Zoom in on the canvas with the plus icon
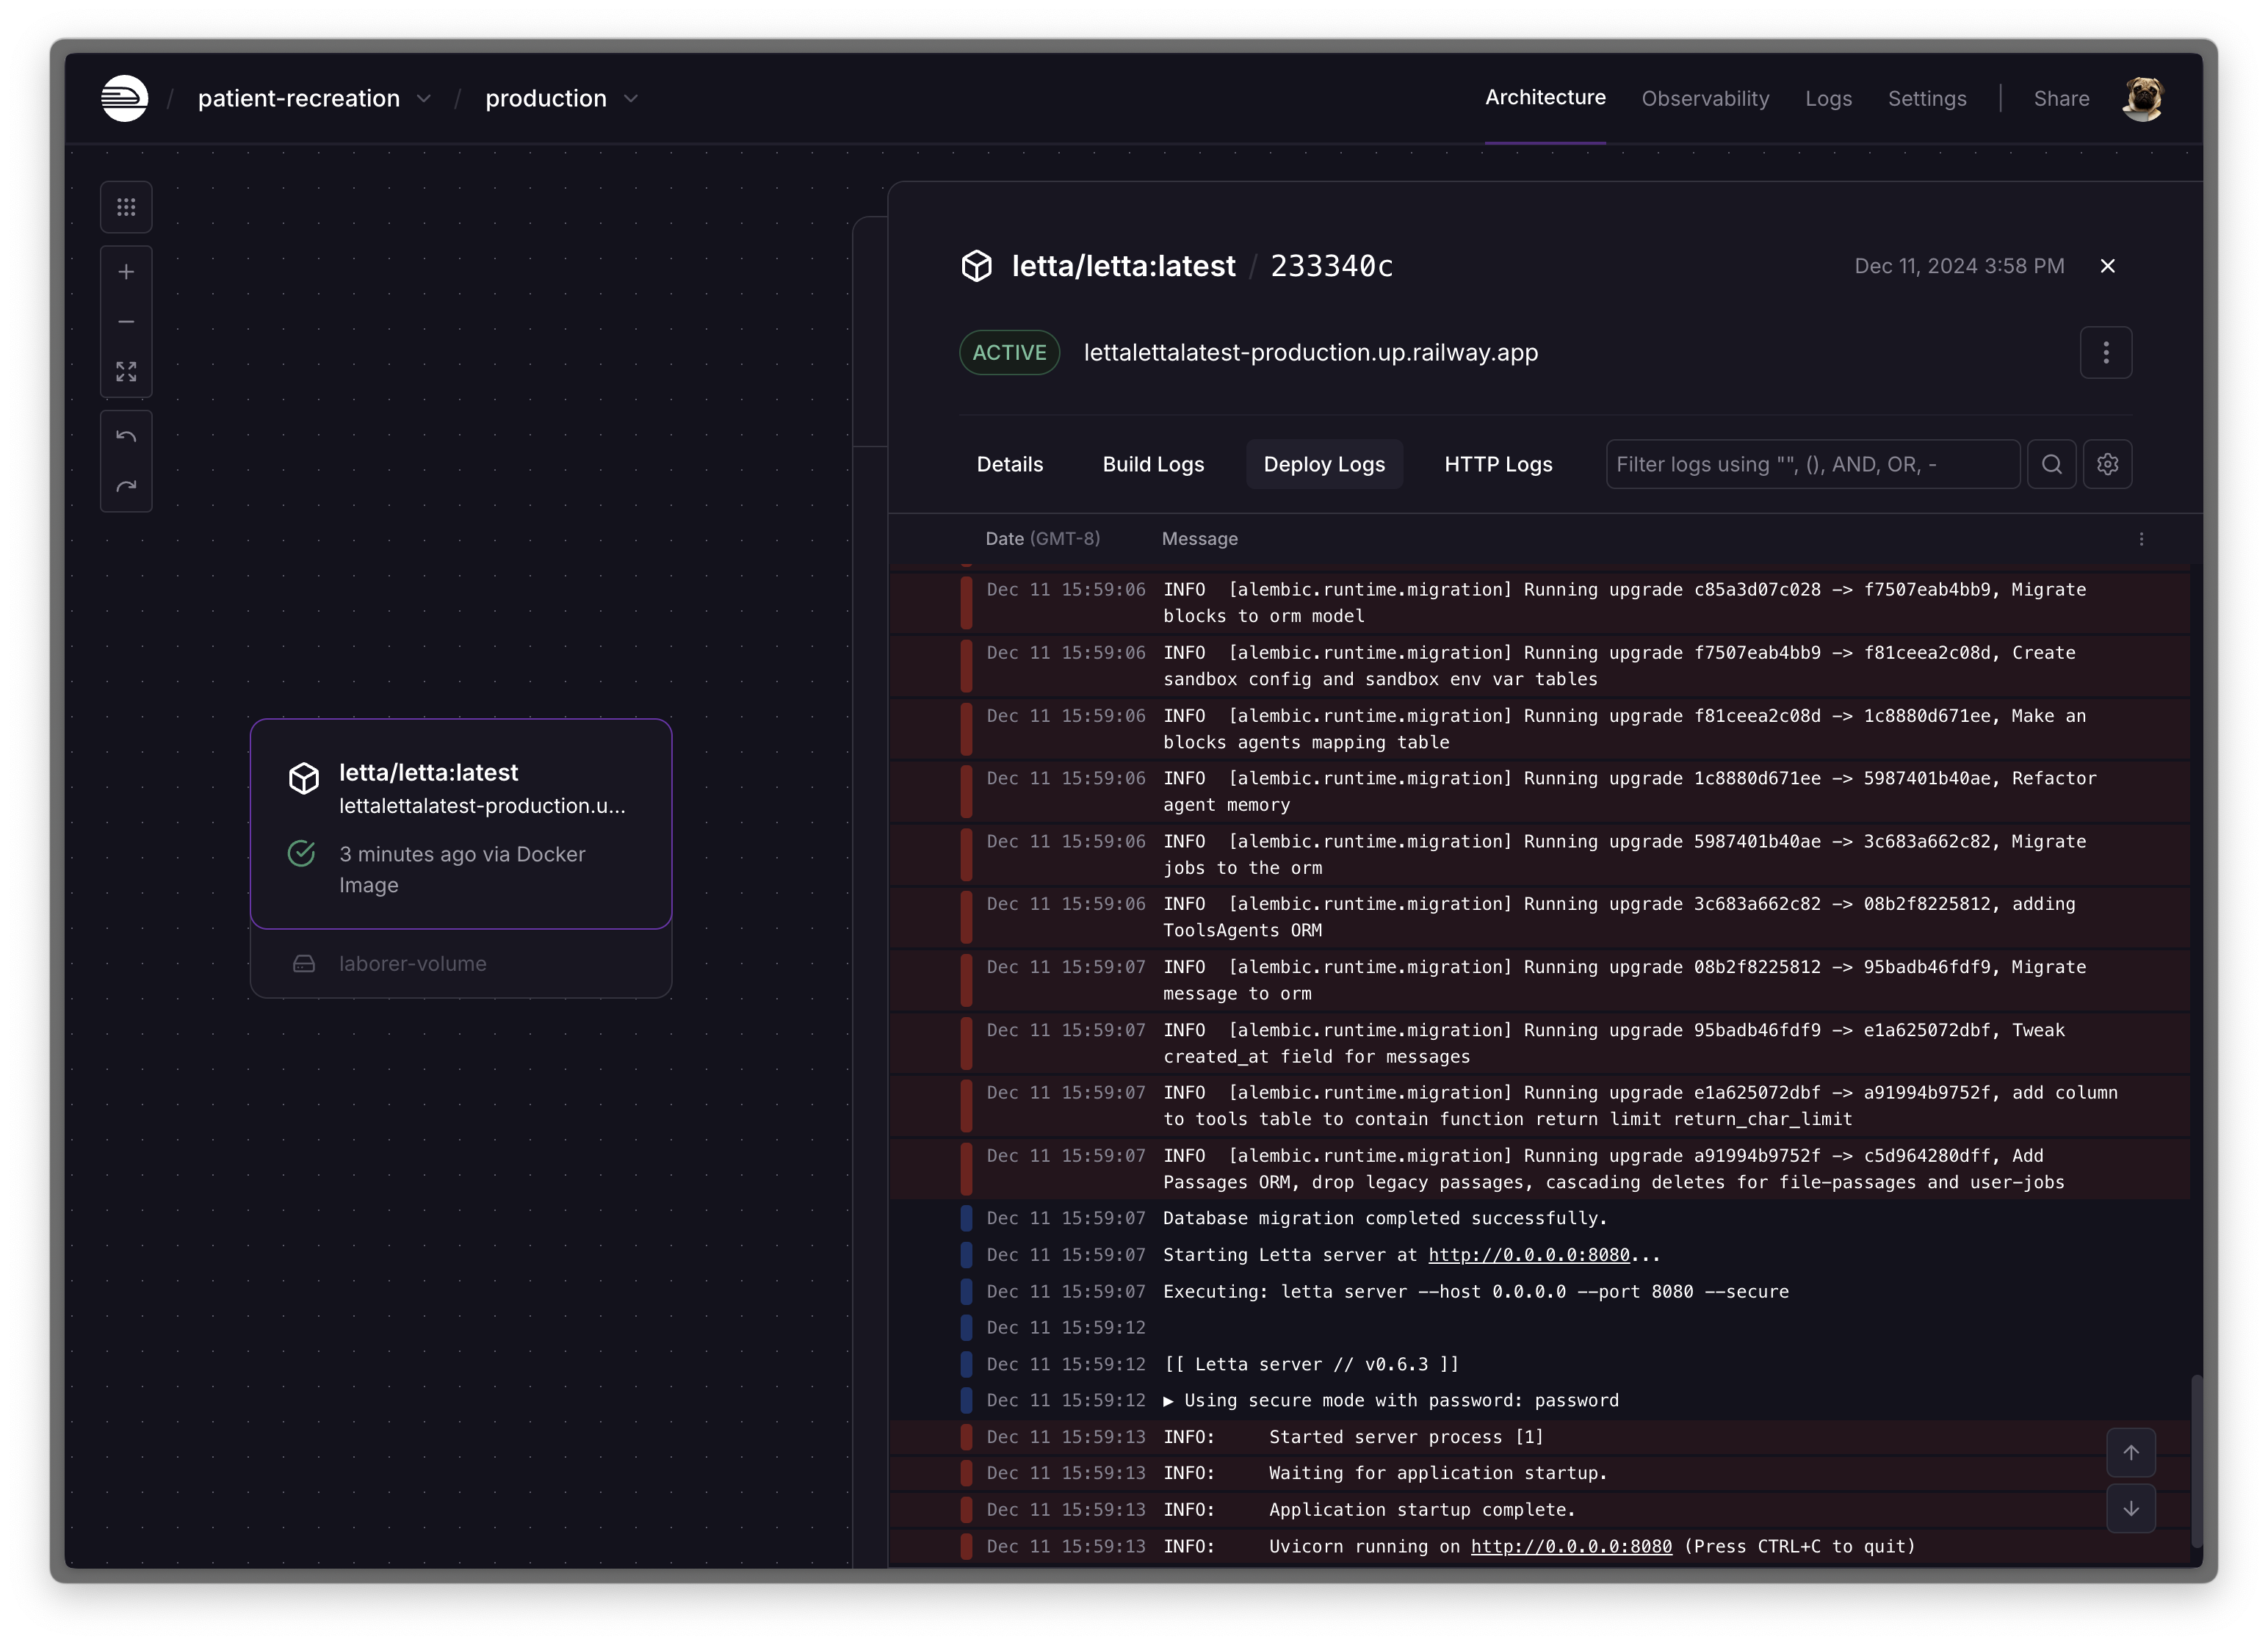 126,271
